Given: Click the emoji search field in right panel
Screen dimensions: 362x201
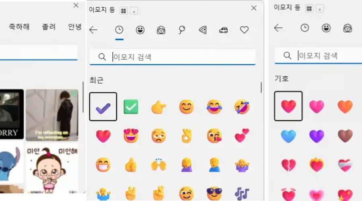Looking at the screenshot, I should (318, 55).
